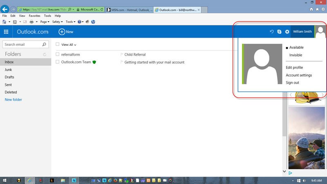This screenshot has height=184, width=327.
Task: Refresh folders with the circular arrow icon
Action: pyautogui.click(x=45, y=54)
